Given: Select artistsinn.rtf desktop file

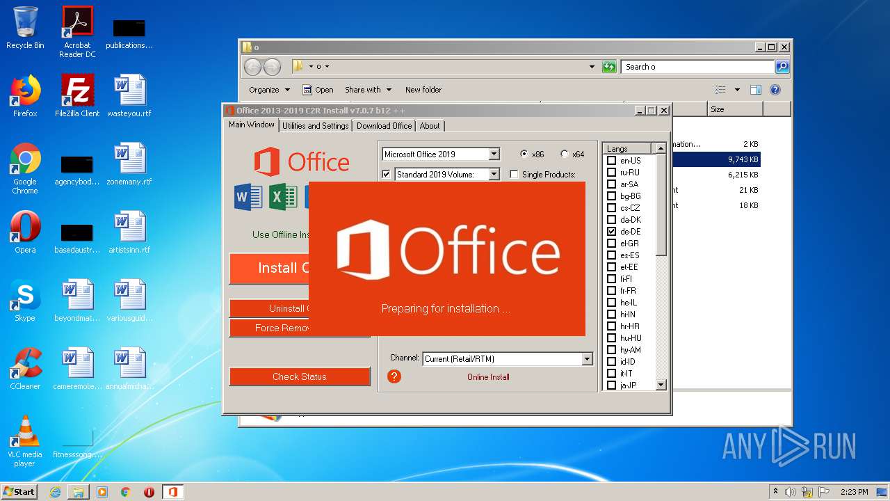Looking at the screenshot, I should tap(129, 232).
